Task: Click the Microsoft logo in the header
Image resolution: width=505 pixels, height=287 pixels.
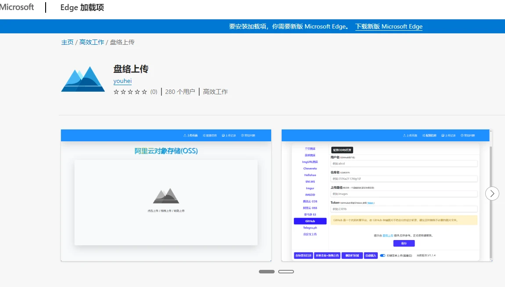Action: [17, 7]
